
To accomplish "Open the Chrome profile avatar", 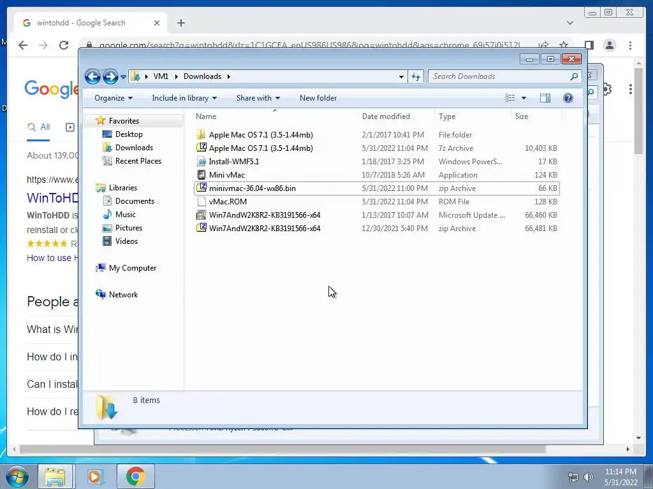I will point(610,45).
